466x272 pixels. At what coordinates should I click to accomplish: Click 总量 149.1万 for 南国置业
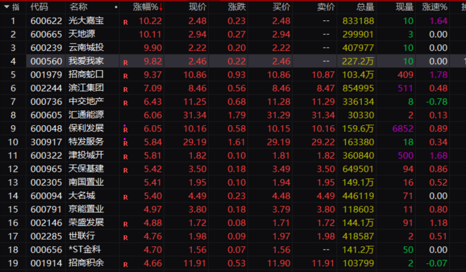click(358, 182)
